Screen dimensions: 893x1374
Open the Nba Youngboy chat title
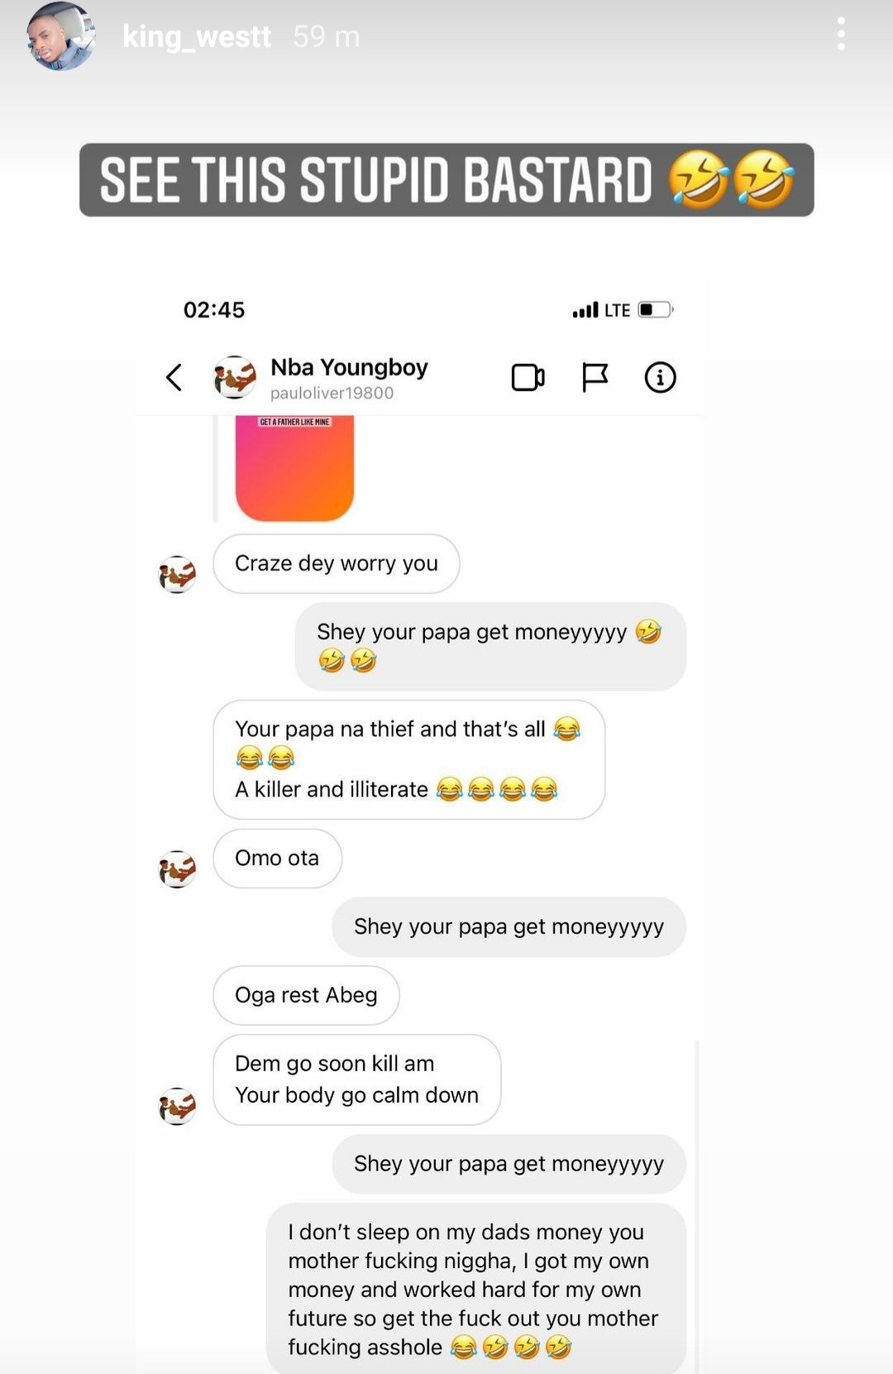pyautogui.click(x=349, y=366)
